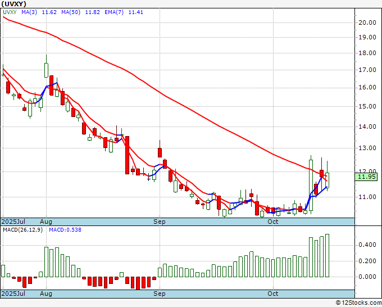
Task: Click the long red candle from 13.5 to 12
Action: tap(127, 155)
